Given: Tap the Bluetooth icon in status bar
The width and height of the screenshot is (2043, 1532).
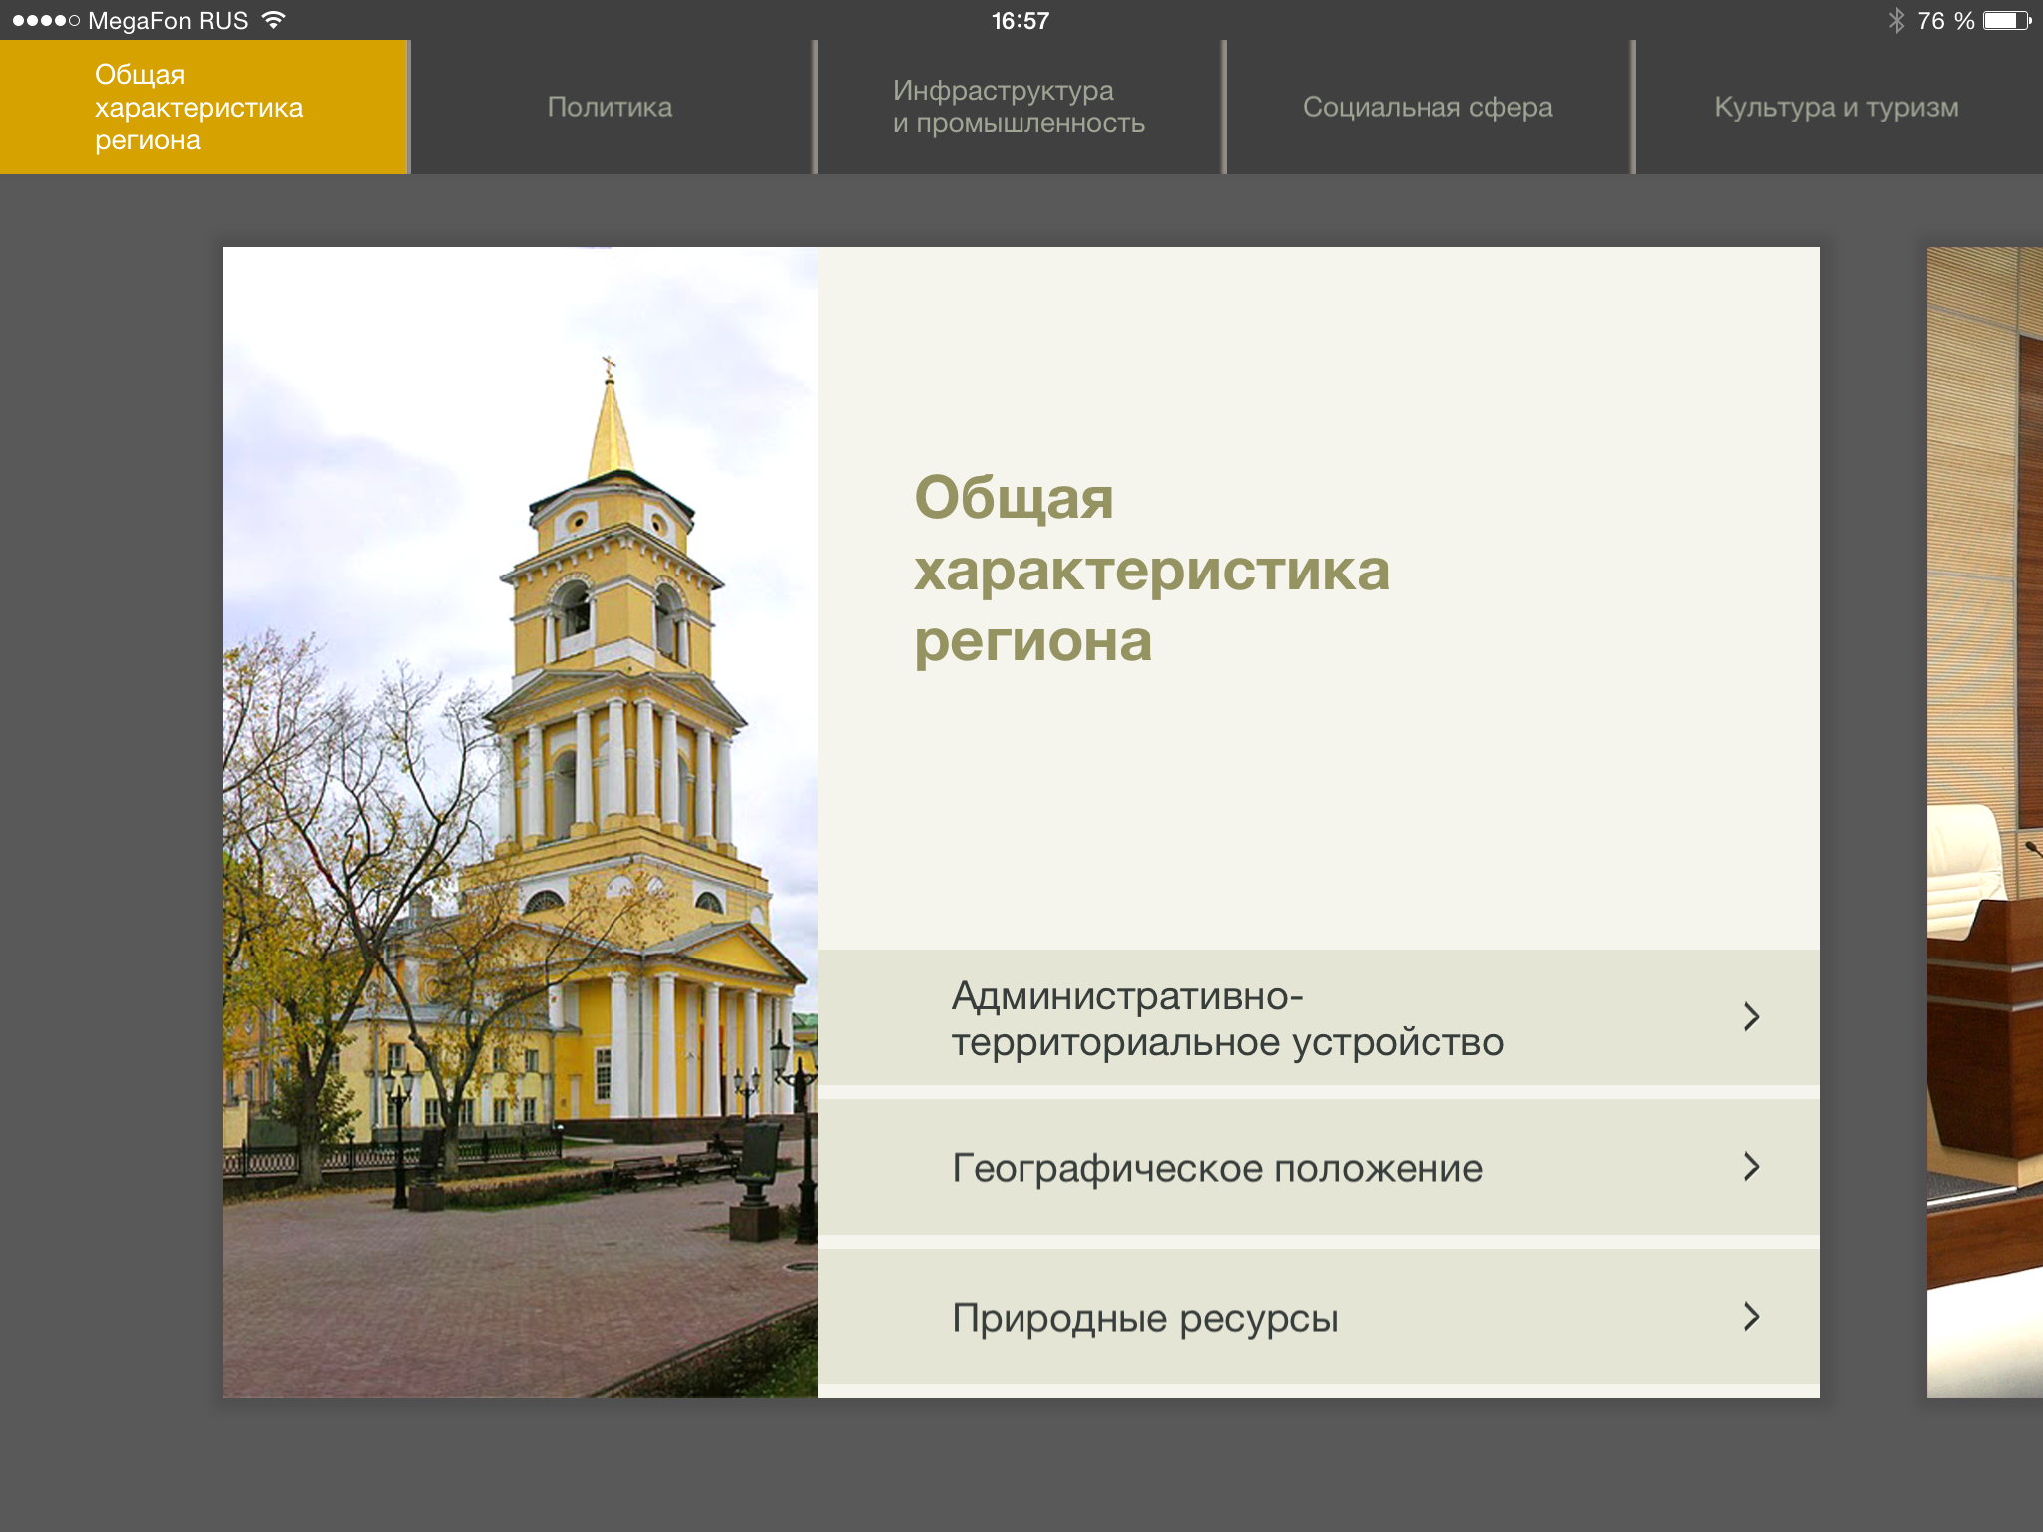Looking at the screenshot, I should pyautogui.click(x=1895, y=21).
